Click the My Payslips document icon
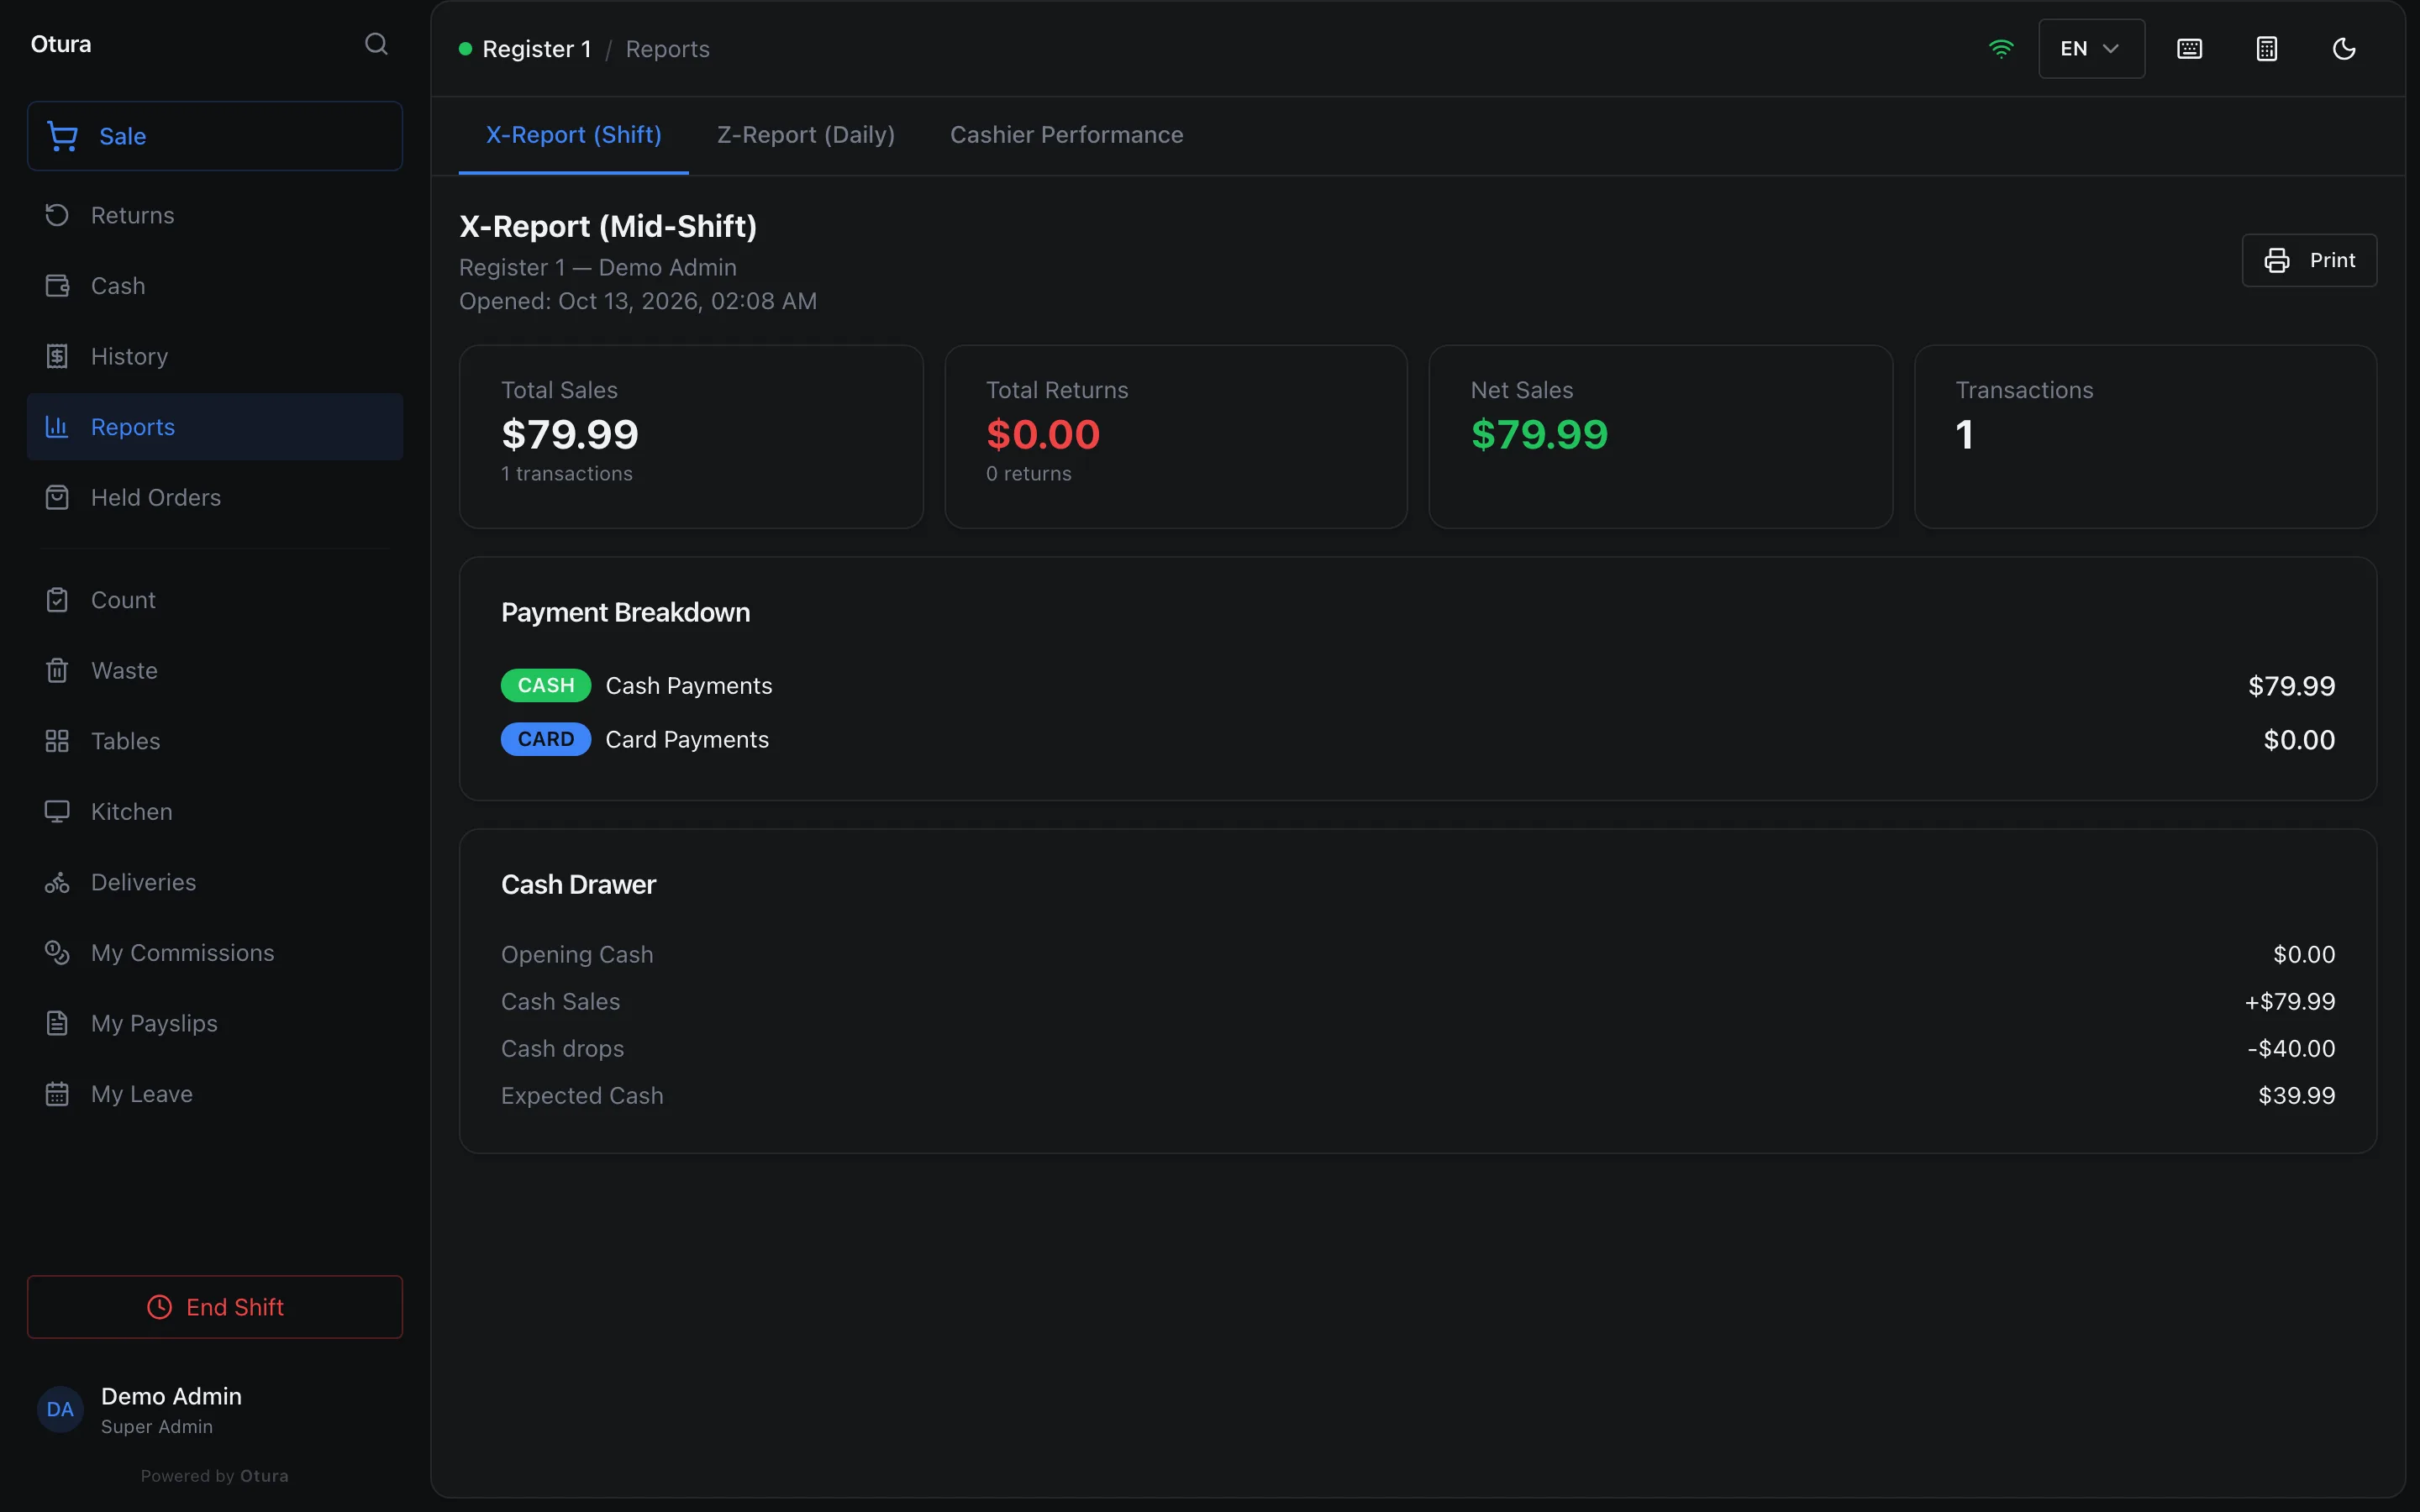2420x1512 pixels. (x=57, y=1023)
